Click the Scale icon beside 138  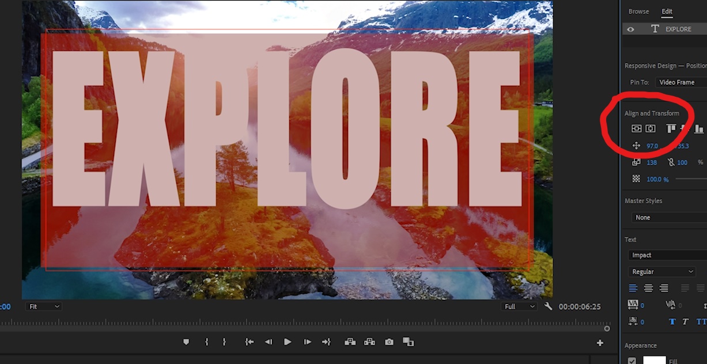click(637, 162)
